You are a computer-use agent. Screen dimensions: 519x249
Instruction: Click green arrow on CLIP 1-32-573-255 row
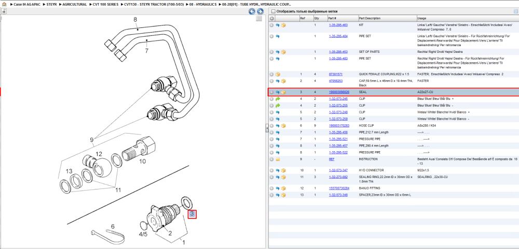tap(277, 106)
